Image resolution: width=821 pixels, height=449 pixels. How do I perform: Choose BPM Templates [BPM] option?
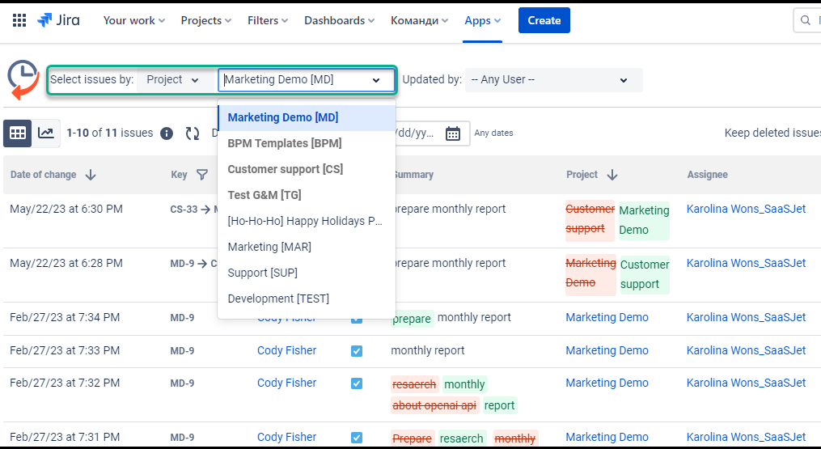(x=284, y=143)
